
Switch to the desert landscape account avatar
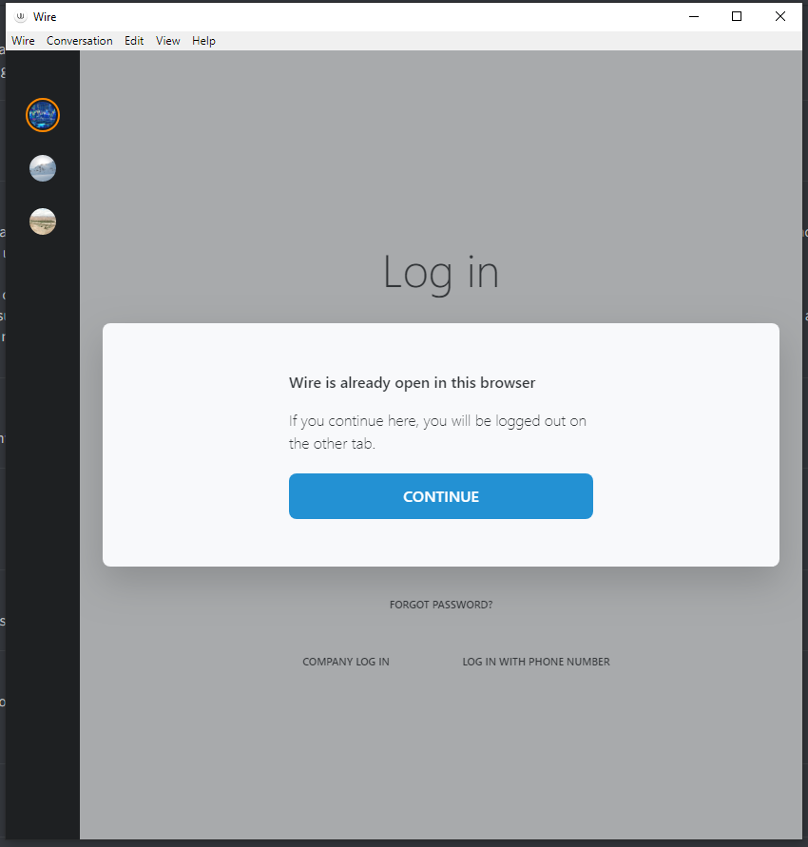[43, 221]
